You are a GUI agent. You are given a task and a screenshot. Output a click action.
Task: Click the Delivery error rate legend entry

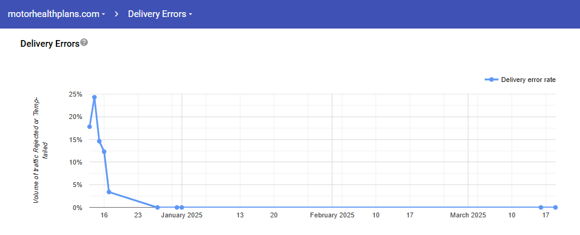click(520, 80)
